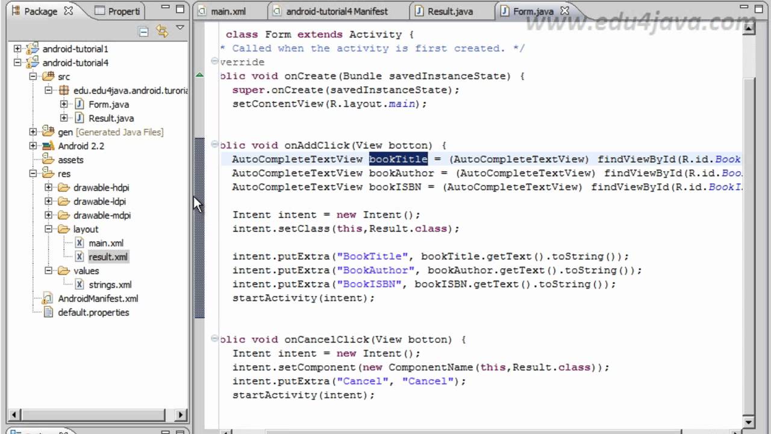
Task: Collapse the android-tutorial4 project node
Action: point(17,63)
